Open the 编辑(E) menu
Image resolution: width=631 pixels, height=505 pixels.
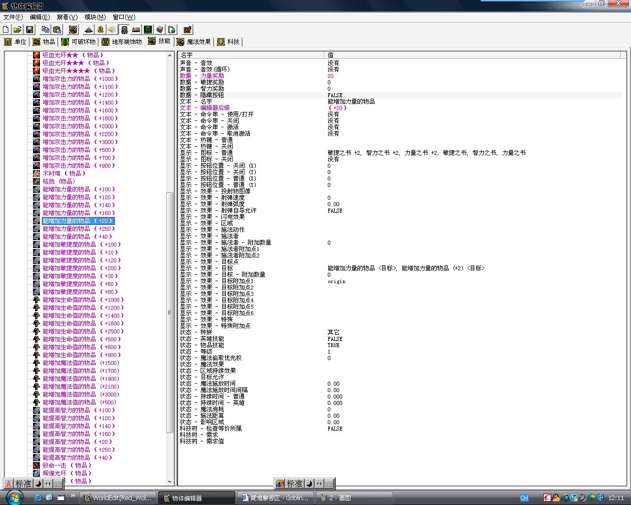point(40,17)
